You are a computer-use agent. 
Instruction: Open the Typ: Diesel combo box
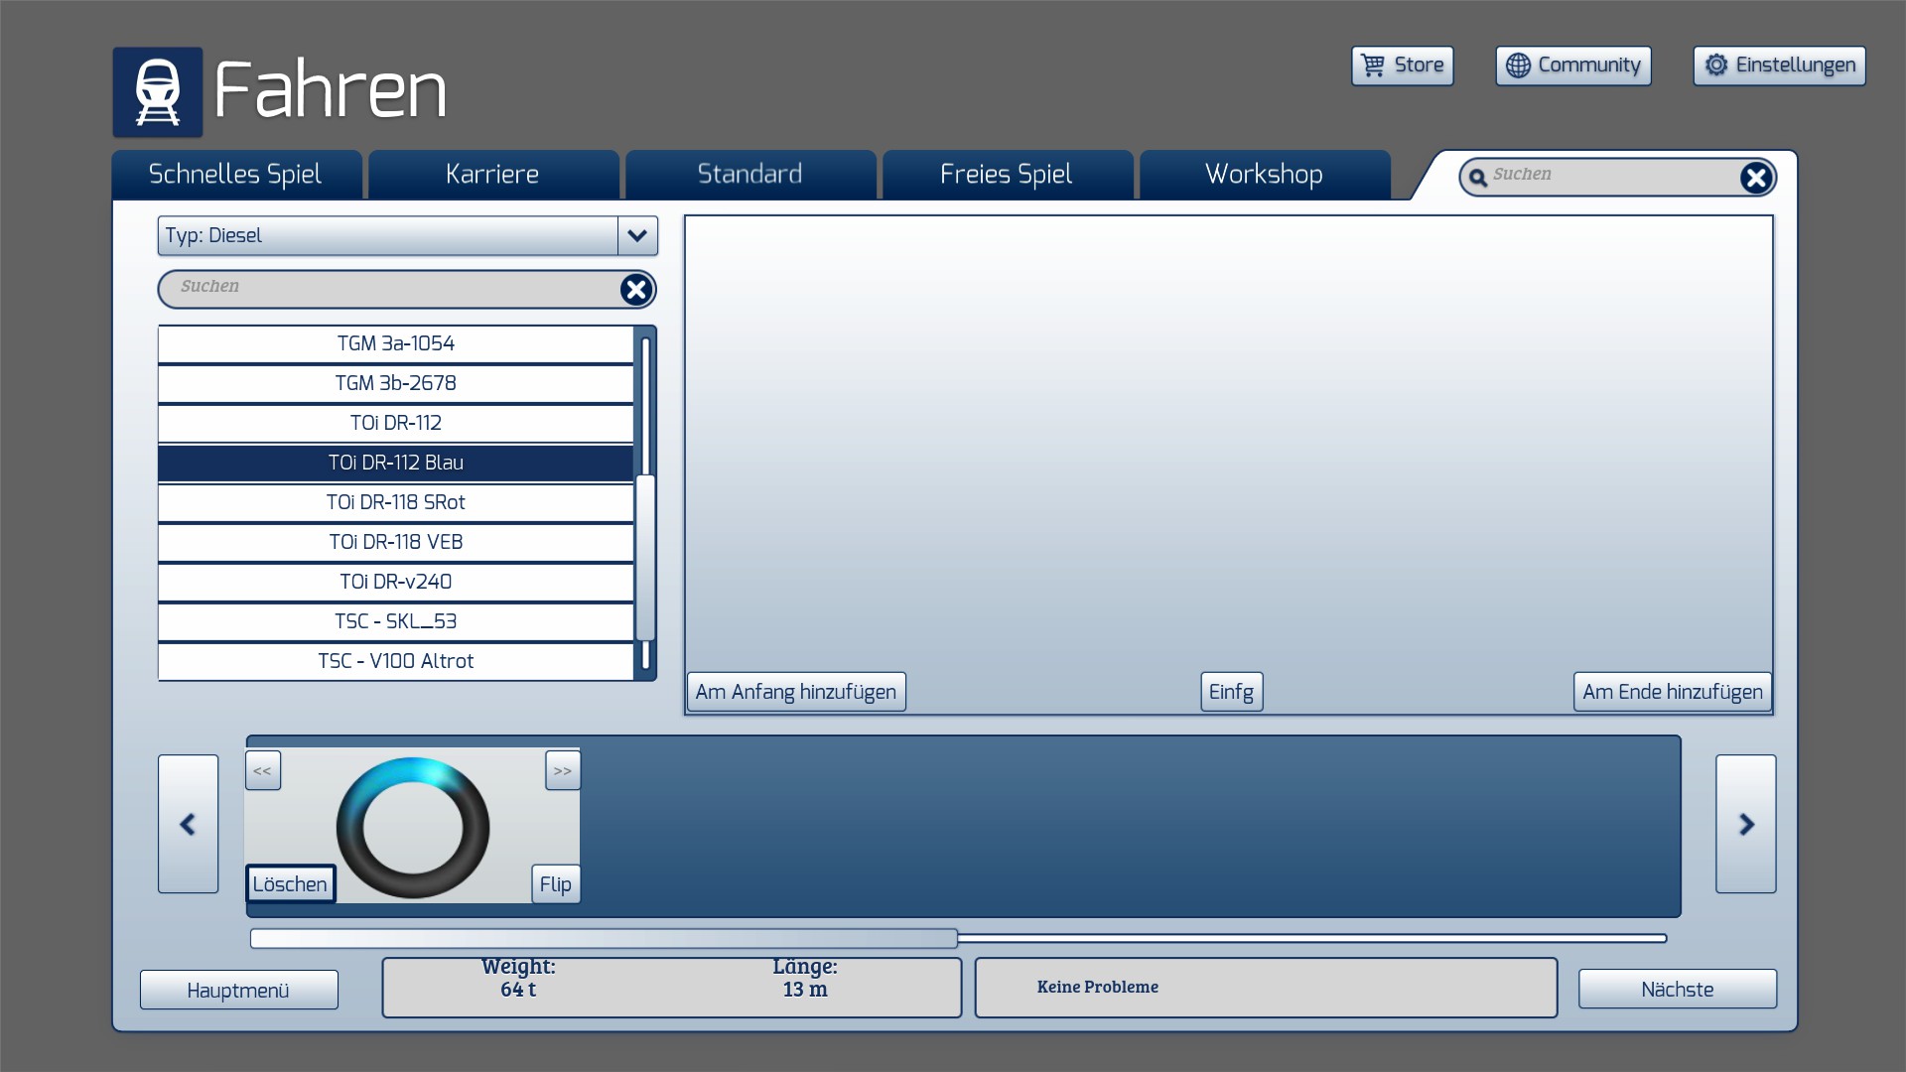click(x=387, y=236)
